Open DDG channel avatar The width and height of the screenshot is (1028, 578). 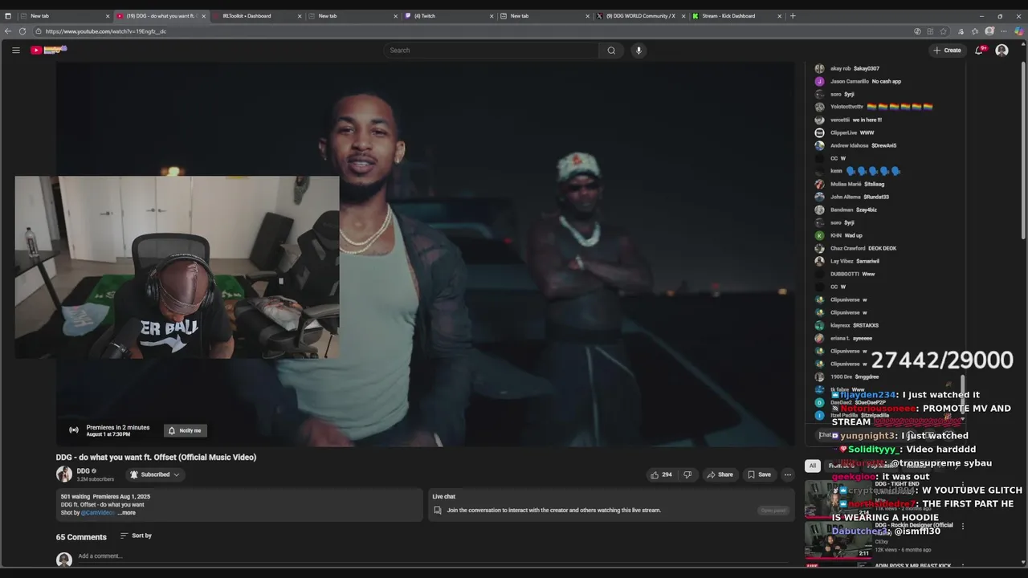(64, 474)
